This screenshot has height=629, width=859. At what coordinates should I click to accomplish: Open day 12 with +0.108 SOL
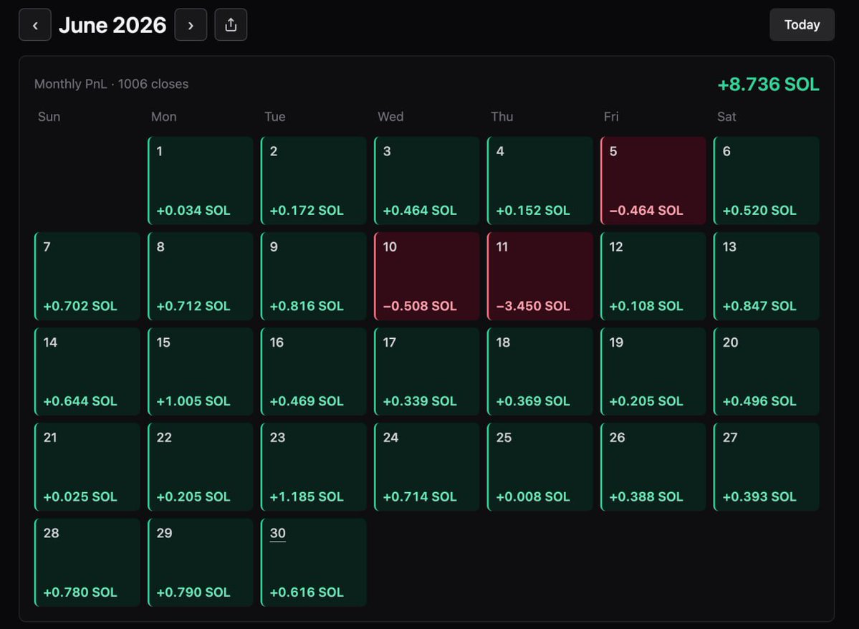[653, 276]
